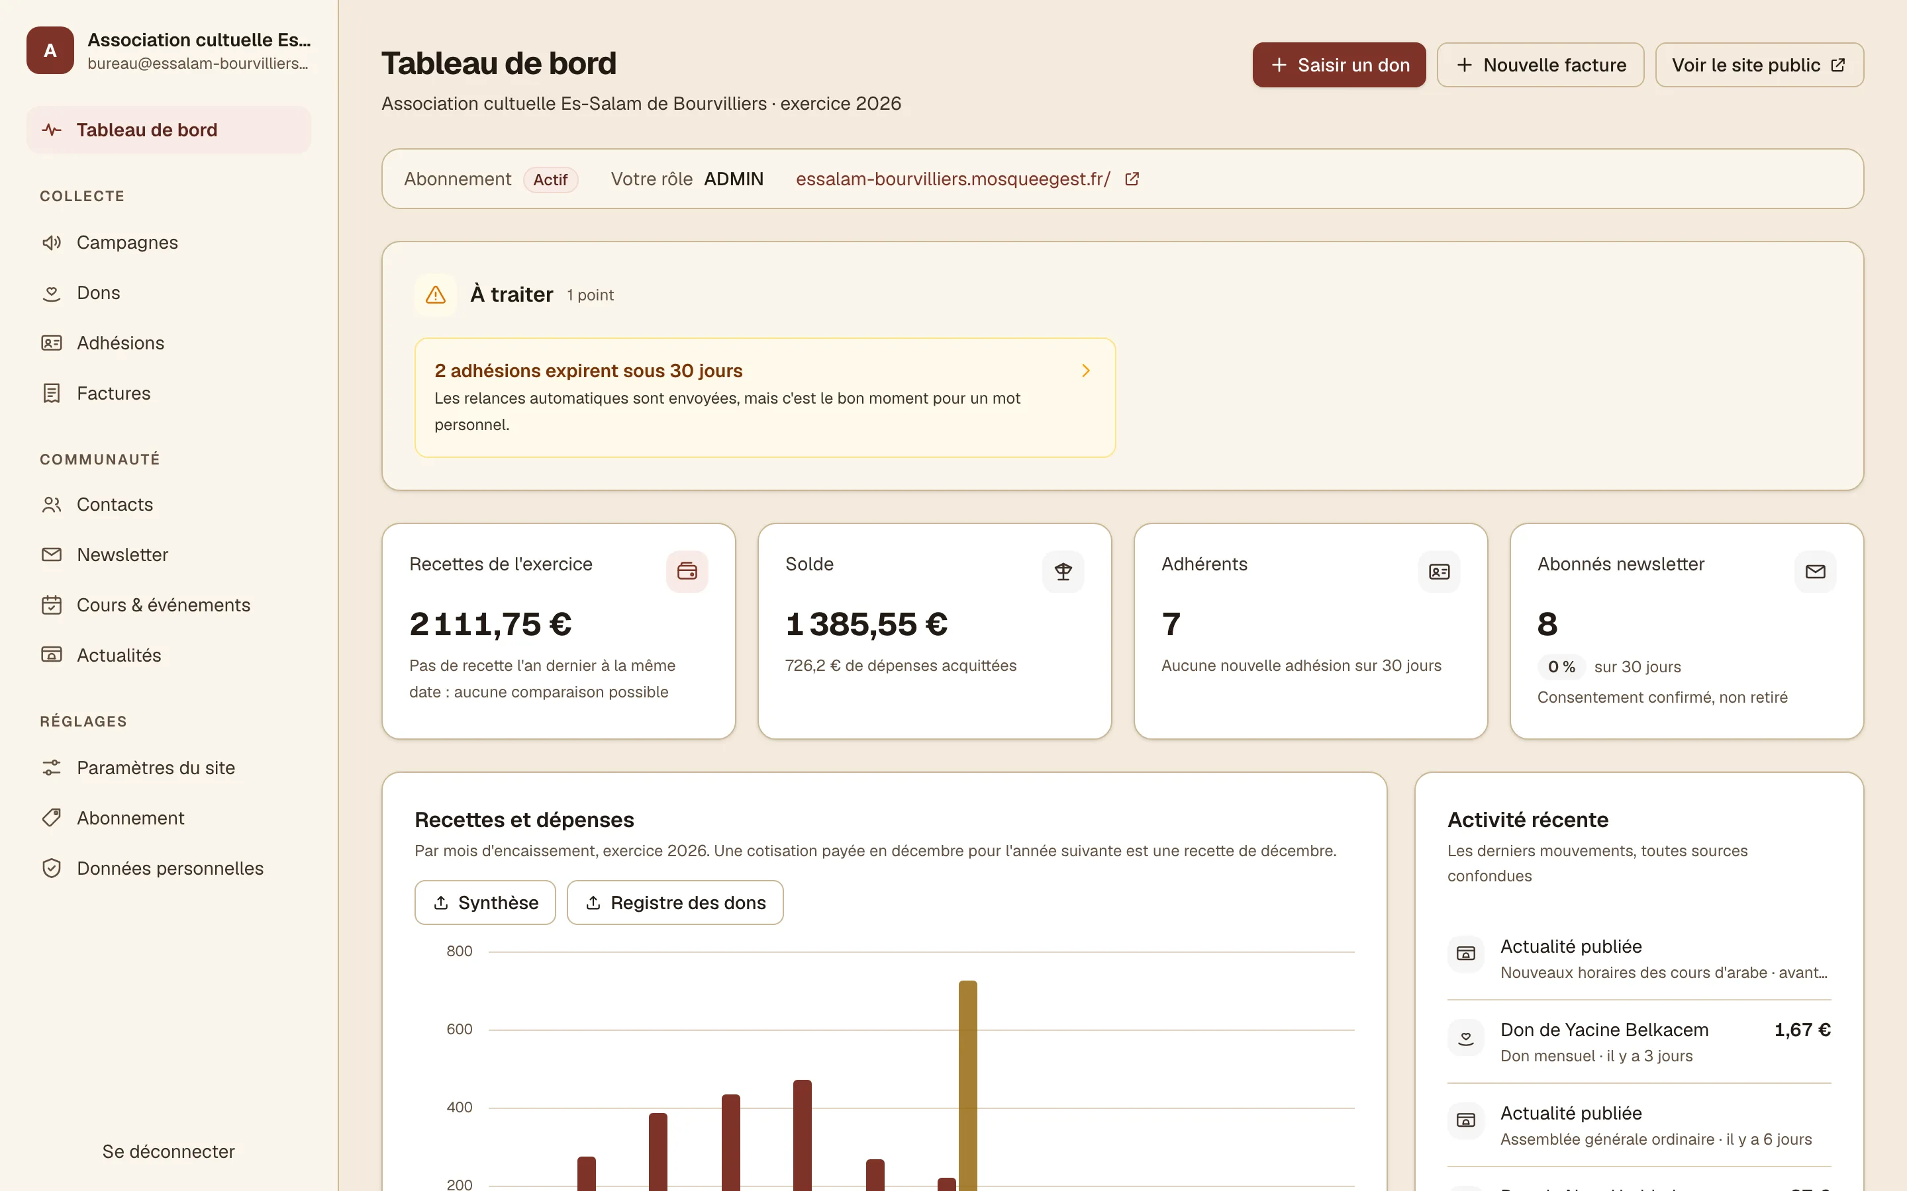Open Données personnelles
The width and height of the screenshot is (1907, 1191).
[x=169, y=869]
